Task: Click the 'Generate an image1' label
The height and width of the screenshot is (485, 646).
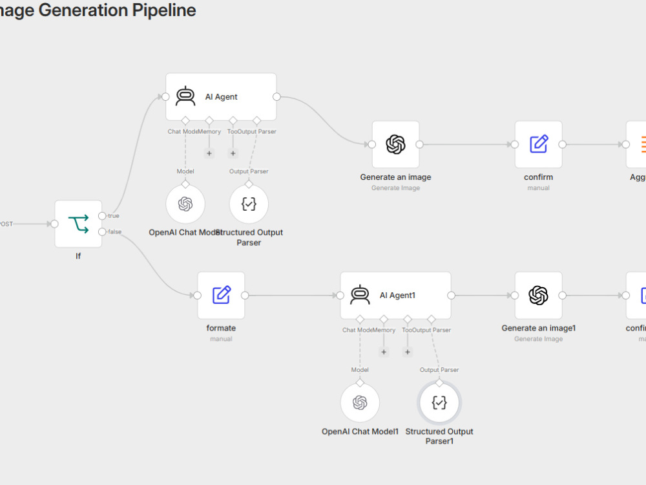Action: click(x=539, y=328)
